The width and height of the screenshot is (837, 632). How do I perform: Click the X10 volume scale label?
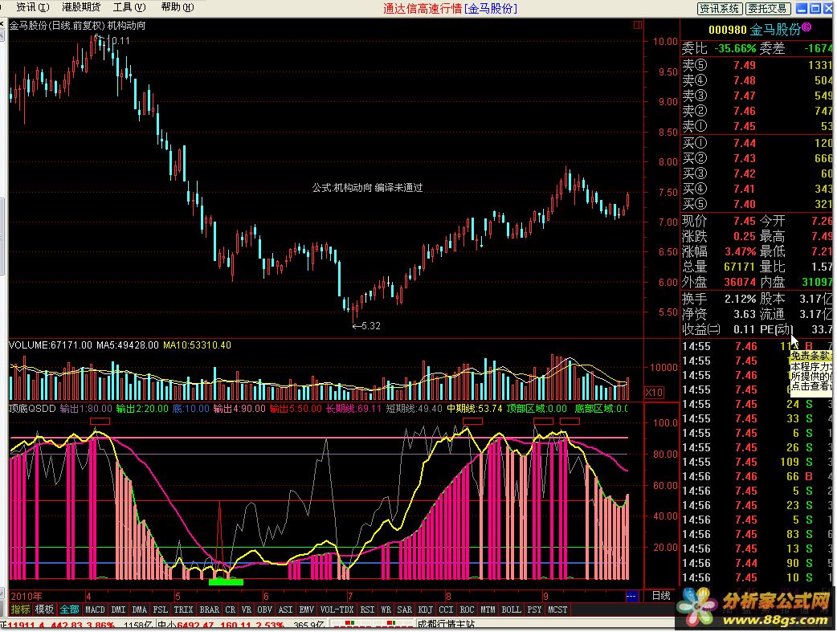[x=655, y=393]
